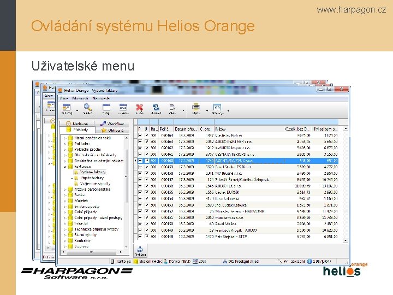Click the grey server icon in status bar

[x=112, y=261]
